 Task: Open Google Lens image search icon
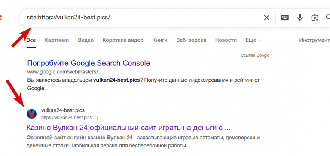pyautogui.click(x=315, y=18)
